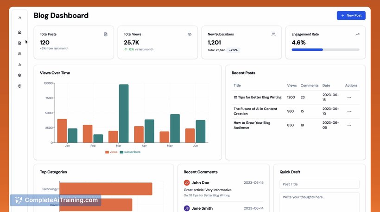Click the 850 views cell
Image resolution: width=380 pixels, height=212 pixels.
click(x=291, y=125)
